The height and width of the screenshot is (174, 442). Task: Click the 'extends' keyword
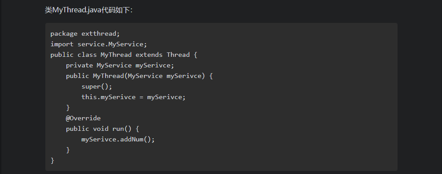tap(149, 55)
